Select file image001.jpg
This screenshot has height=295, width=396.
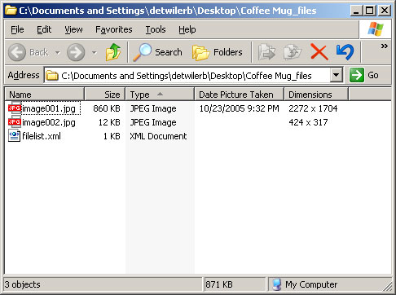(49, 108)
